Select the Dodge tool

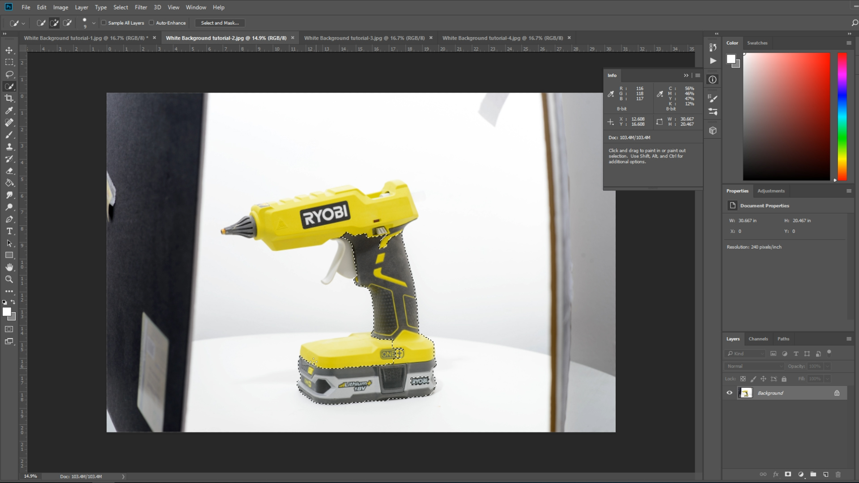point(9,207)
